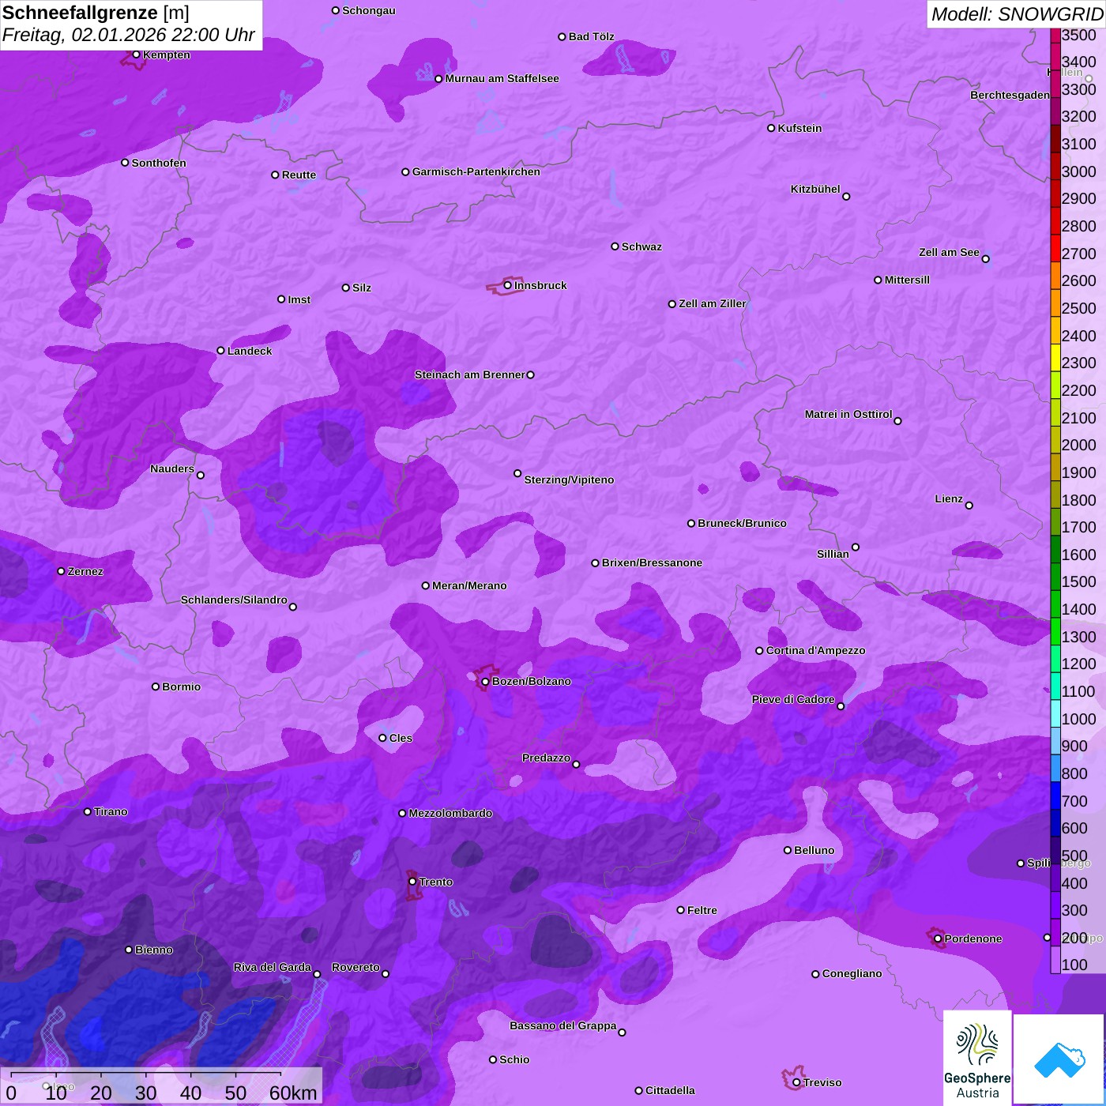Click the Bruneck/Brunico label
The height and width of the screenshot is (1106, 1106).
pyautogui.click(x=742, y=523)
